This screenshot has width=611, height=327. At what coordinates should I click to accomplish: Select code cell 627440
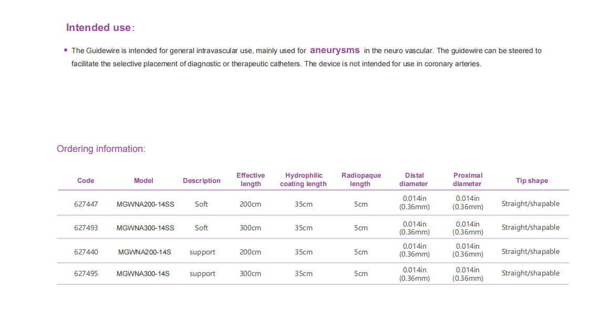click(x=86, y=252)
